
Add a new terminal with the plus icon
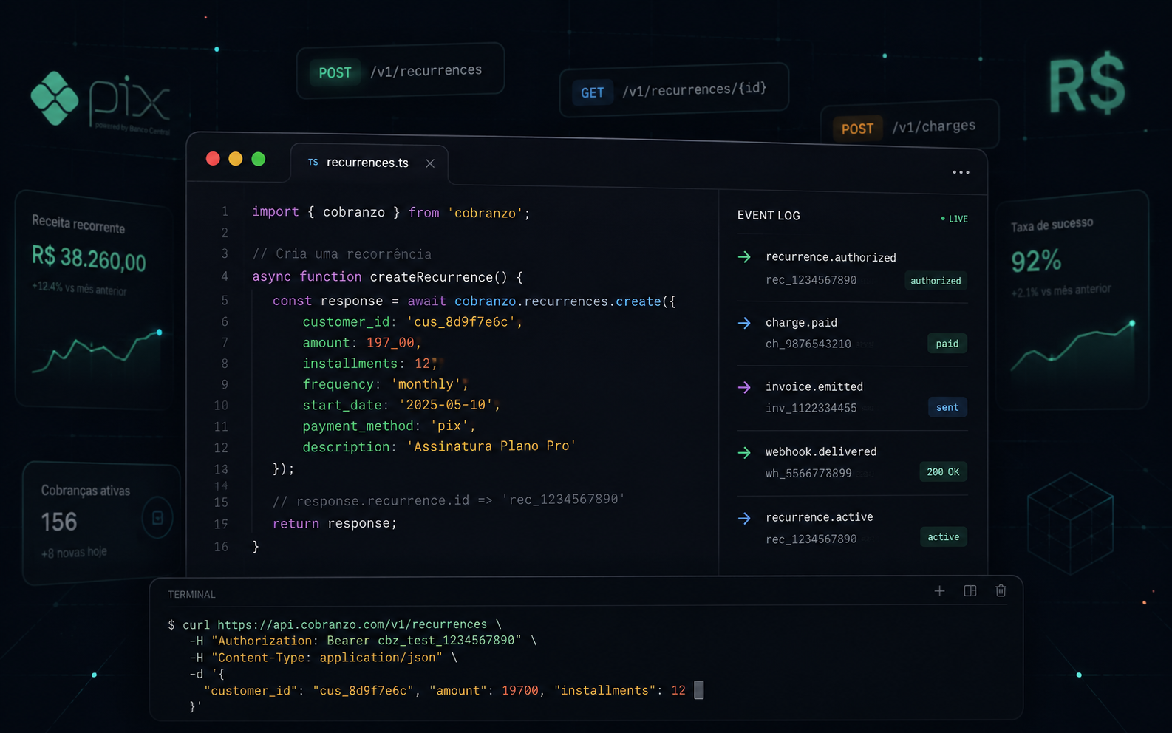point(939,591)
